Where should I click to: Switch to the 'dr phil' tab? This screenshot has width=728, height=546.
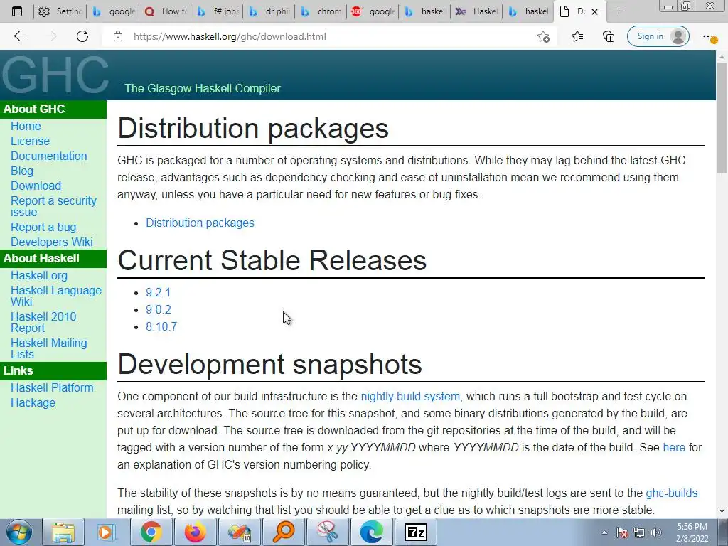(269, 11)
